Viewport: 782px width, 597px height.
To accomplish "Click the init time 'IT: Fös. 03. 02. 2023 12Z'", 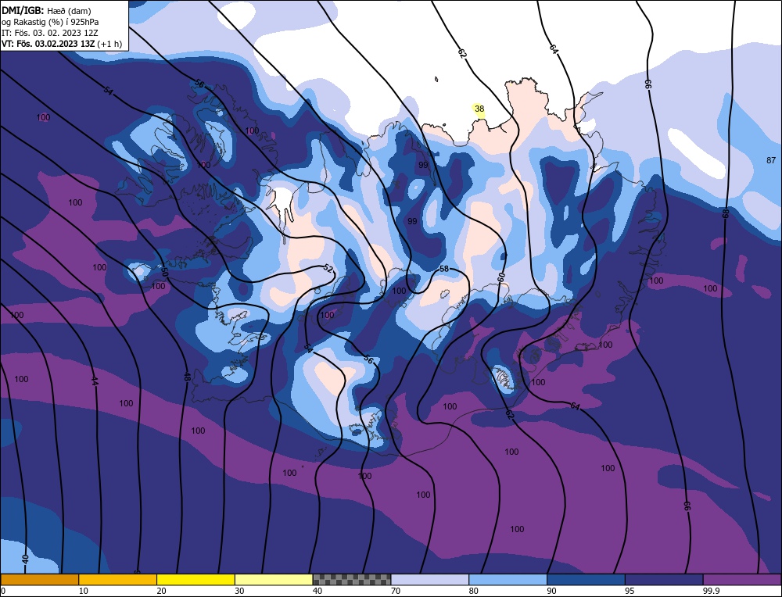I will pyautogui.click(x=50, y=33).
